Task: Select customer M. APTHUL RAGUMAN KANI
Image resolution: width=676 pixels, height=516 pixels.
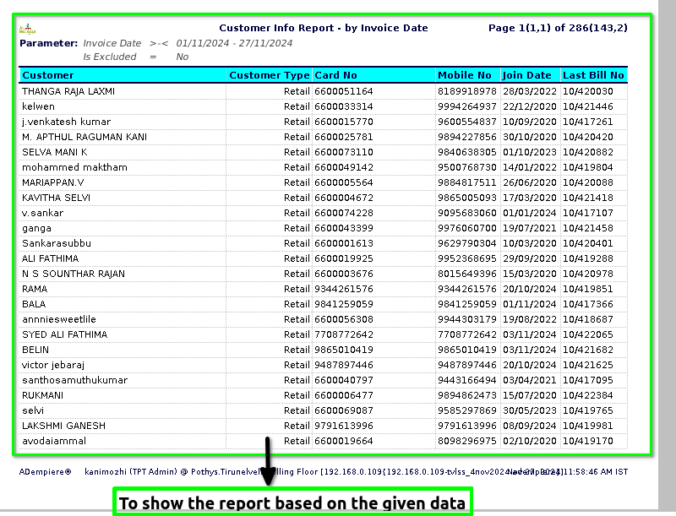Action: (x=84, y=137)
